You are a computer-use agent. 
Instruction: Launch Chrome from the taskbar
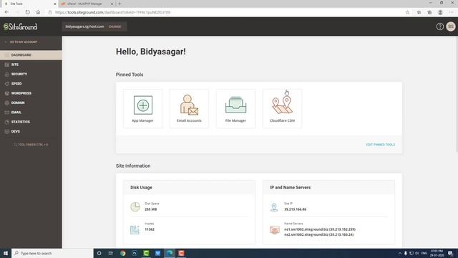click(122, 253)
